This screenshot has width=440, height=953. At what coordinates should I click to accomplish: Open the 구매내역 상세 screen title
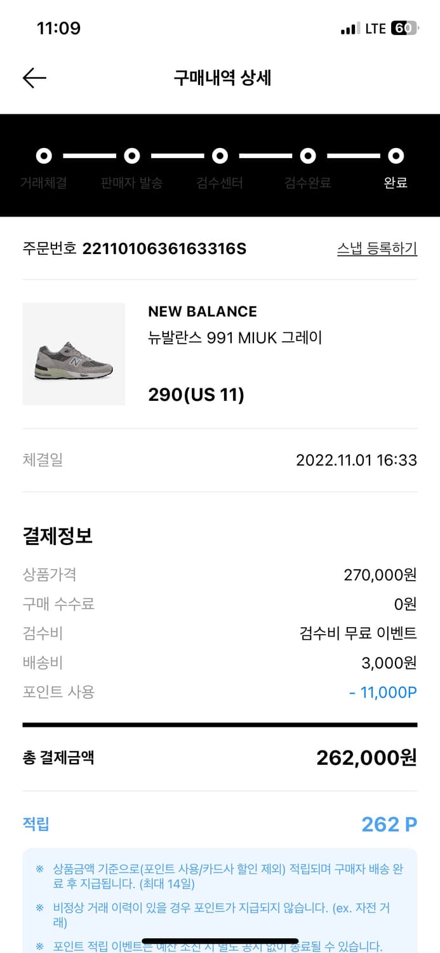220,78
